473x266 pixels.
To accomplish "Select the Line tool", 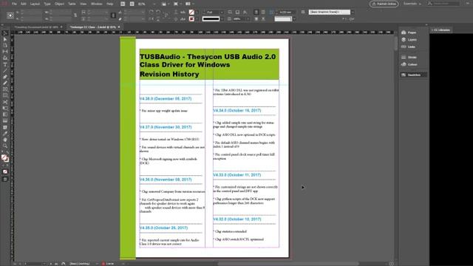I will 5,71.
